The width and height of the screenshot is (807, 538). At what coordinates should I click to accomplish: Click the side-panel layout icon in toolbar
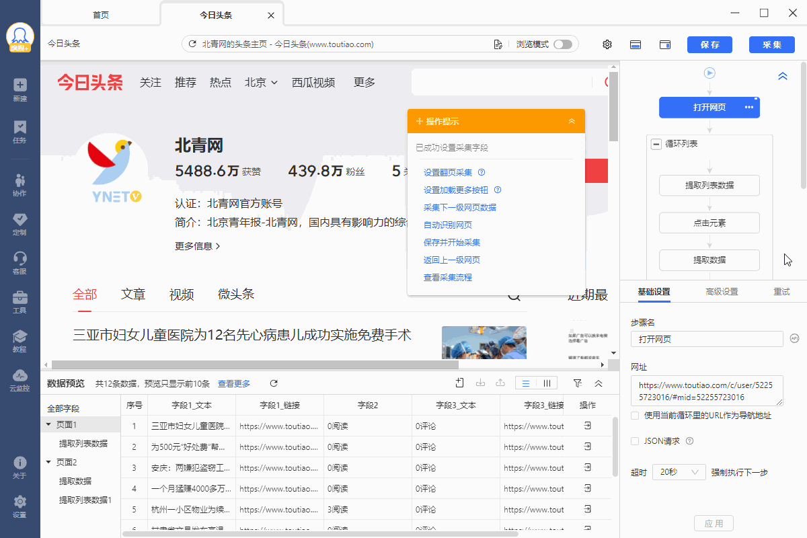pos(665,44)
